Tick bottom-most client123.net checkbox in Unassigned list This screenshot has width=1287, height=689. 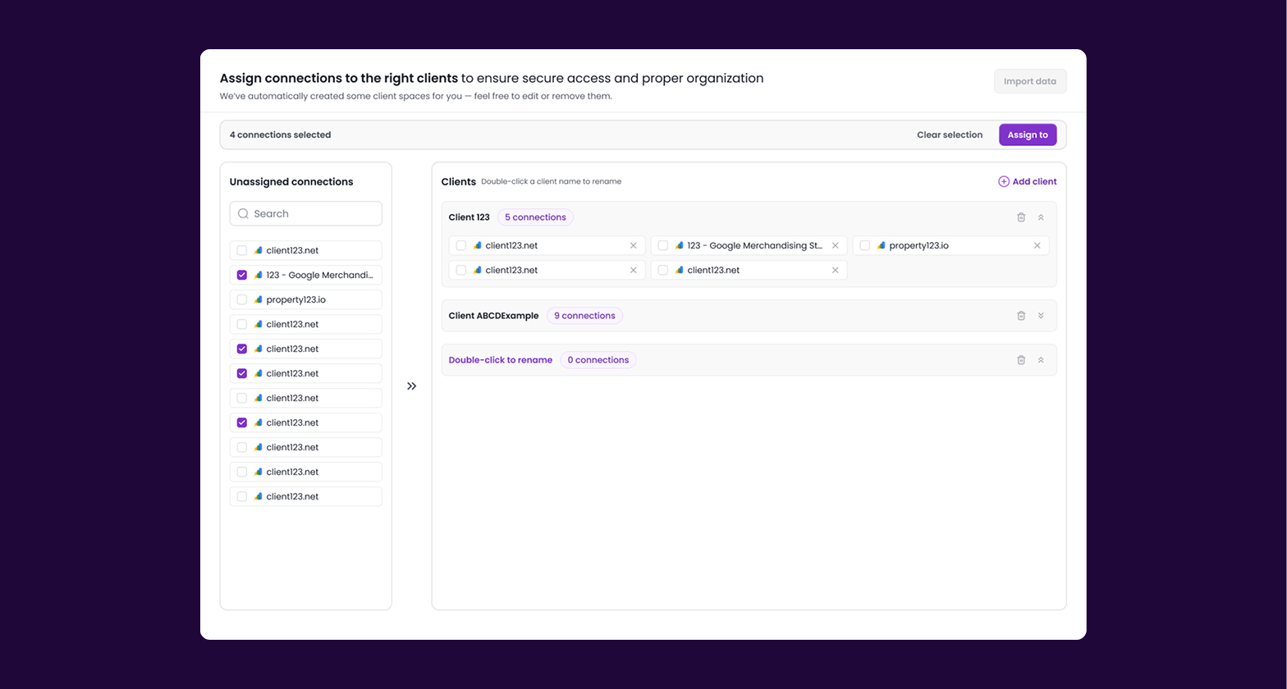[x=242, y=496]
